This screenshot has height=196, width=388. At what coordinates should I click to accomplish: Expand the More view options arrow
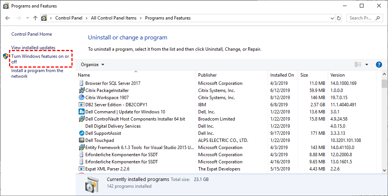coord(367,65)
